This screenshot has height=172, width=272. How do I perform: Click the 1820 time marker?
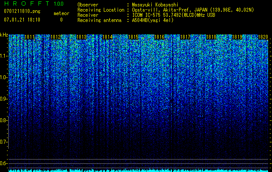click(x=263, y=37)
